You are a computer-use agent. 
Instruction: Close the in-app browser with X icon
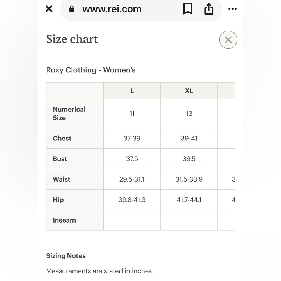click(49, 9)
